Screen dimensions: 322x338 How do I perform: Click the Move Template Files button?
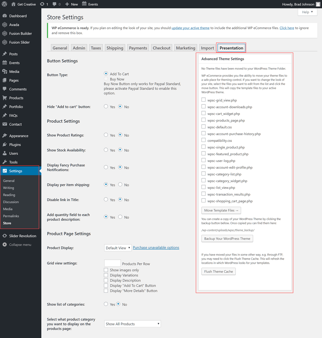tap(221, 211)
